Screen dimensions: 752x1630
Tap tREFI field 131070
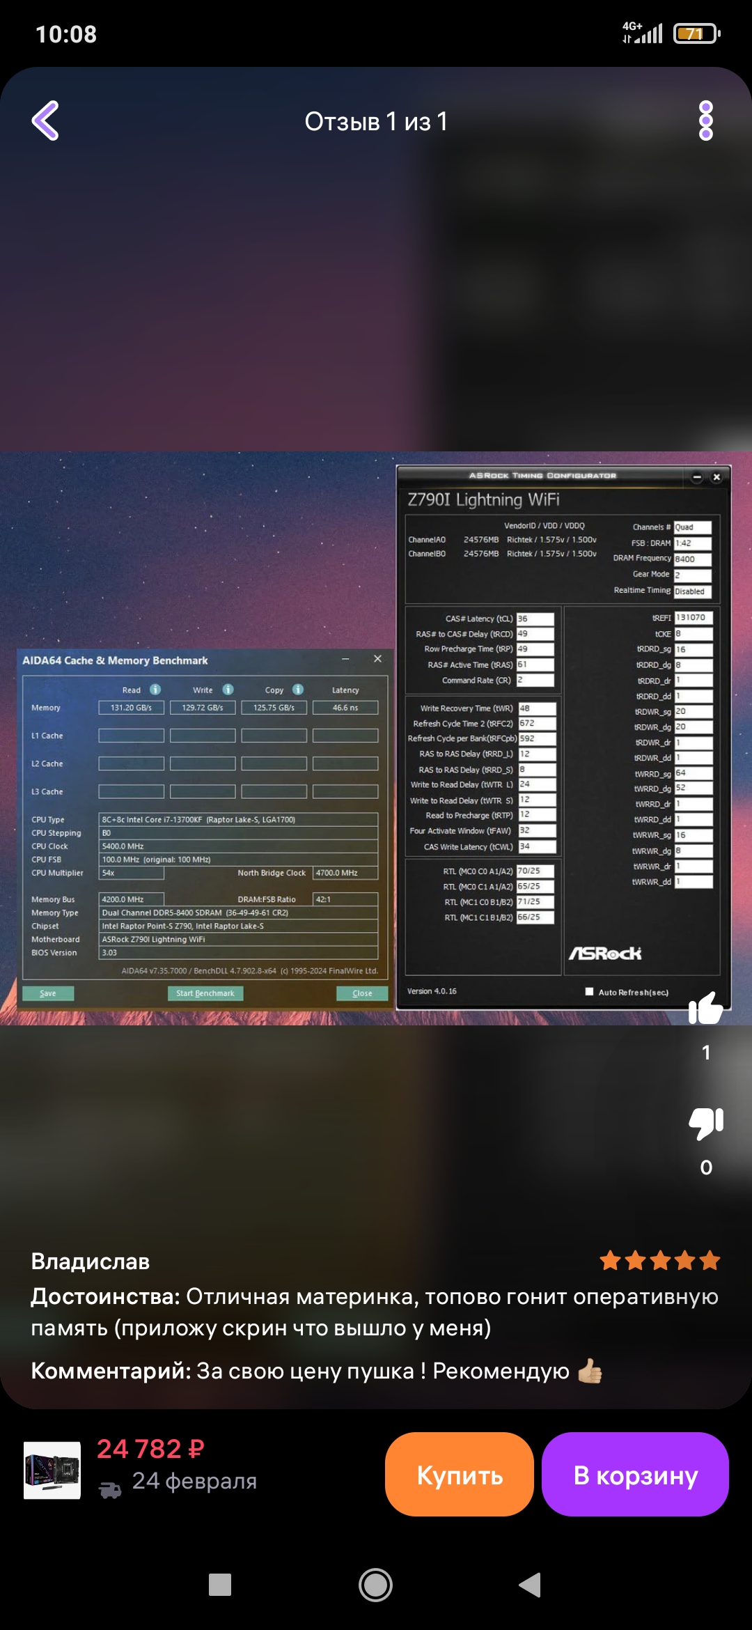coord(694,617)
